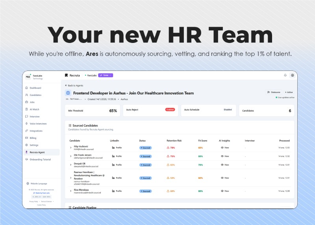Click the Integrations link icon

[26, 131]
